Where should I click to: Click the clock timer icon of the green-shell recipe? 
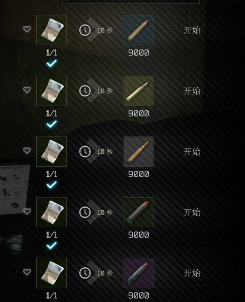(x=85, y=212)
